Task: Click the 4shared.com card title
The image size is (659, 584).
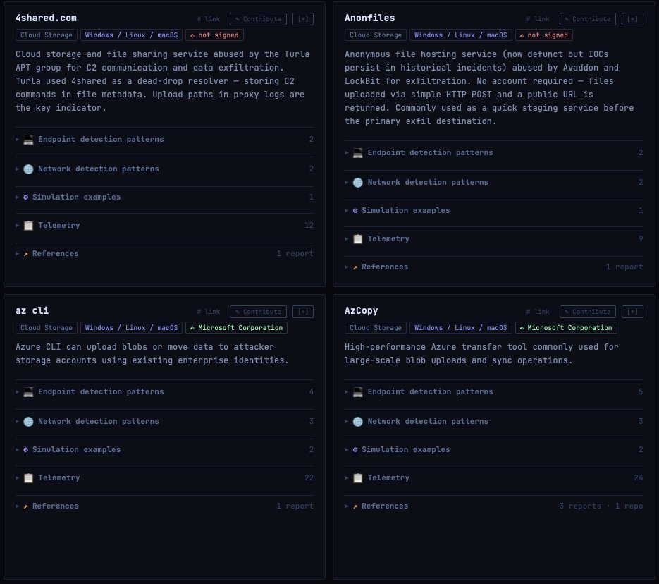Action: pos(47,18)
